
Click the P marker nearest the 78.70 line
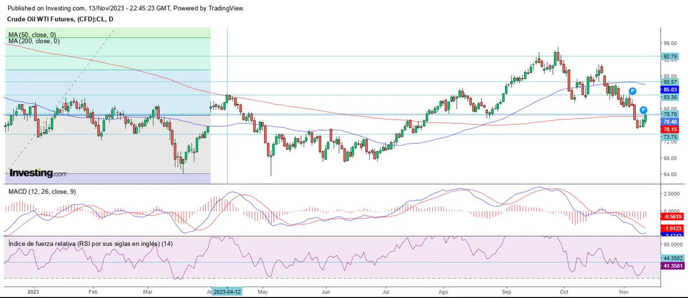pos(644,109)
